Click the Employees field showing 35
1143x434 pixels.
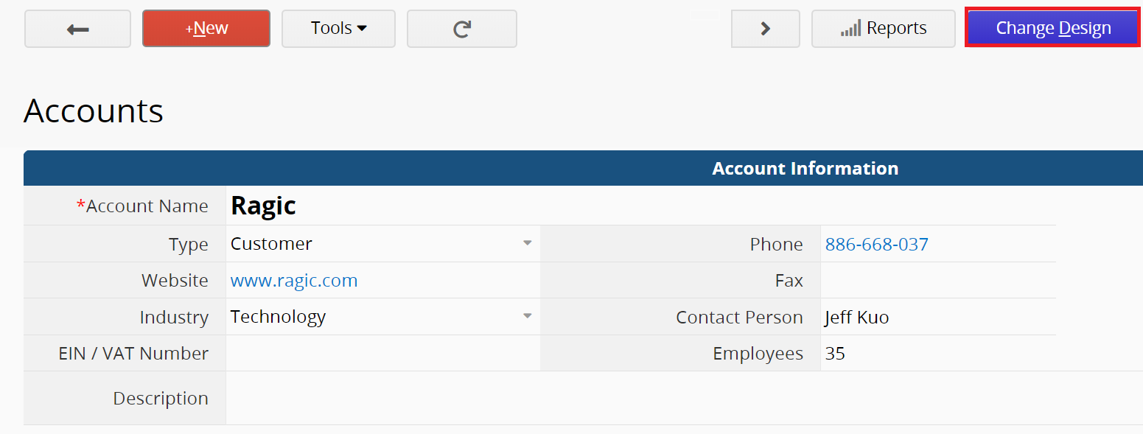pos(938,353)
